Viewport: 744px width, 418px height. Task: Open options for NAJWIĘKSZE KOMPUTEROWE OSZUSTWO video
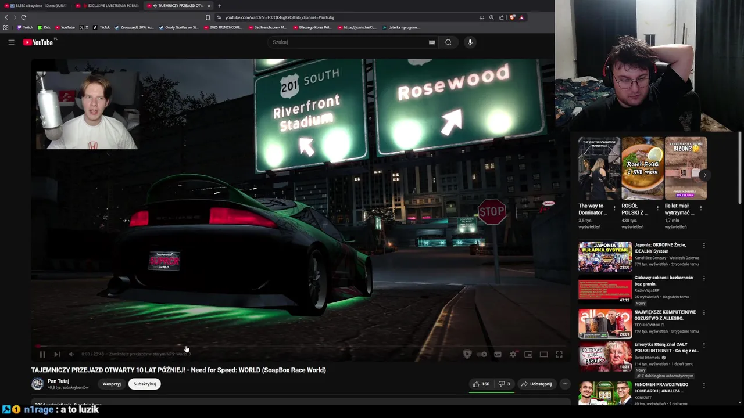704,312
